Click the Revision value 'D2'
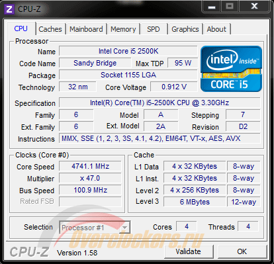 pyautogui.click(x=243, y=126)
